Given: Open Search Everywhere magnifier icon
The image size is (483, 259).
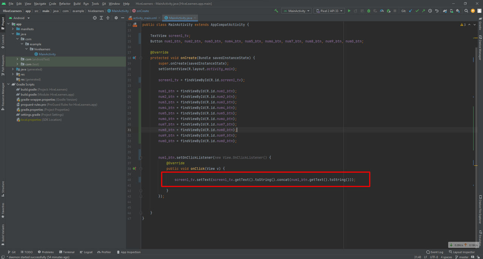Looking at the screenshot, I should (x=466, y=11).
